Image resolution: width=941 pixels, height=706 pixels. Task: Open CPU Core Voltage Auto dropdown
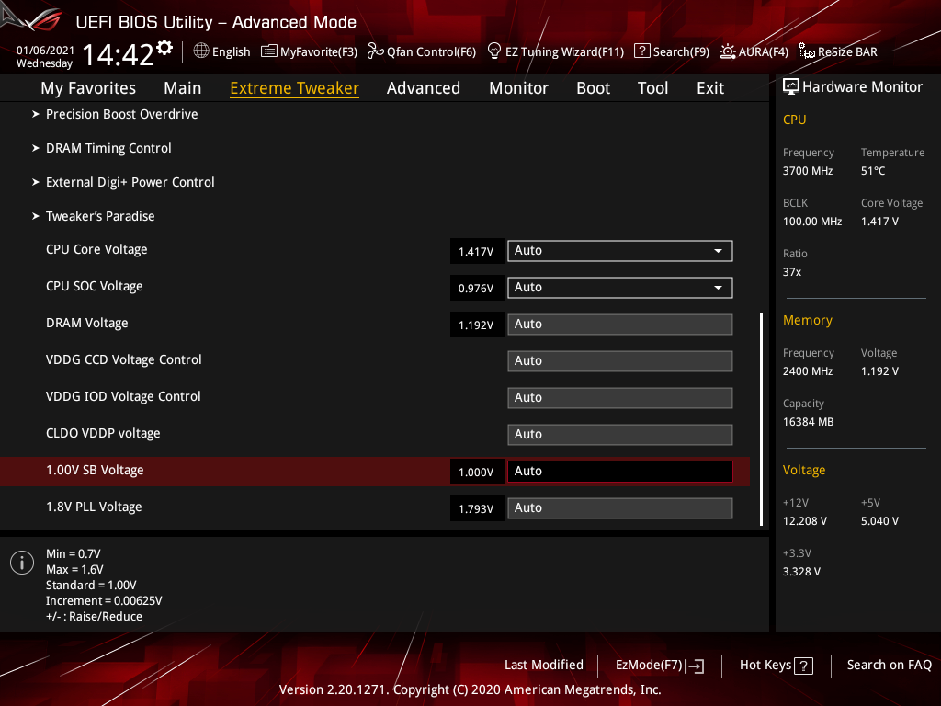click(620, 251)
